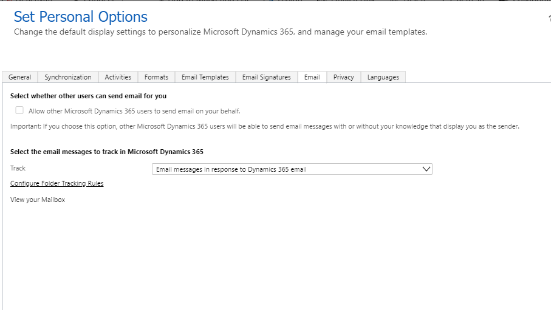The height and width of the screenshot is (310, 551).
Task: Open Configure Folder Tracking Rules link
Action: pyautogui.click(x=57, y=183)
